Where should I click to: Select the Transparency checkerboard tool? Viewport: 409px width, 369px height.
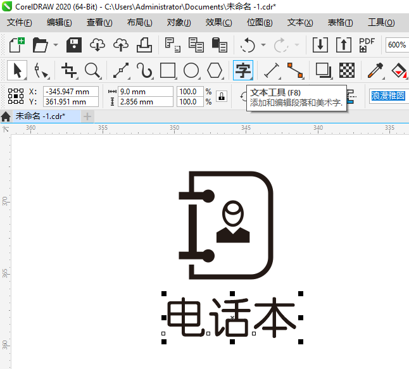coord(347,70)
